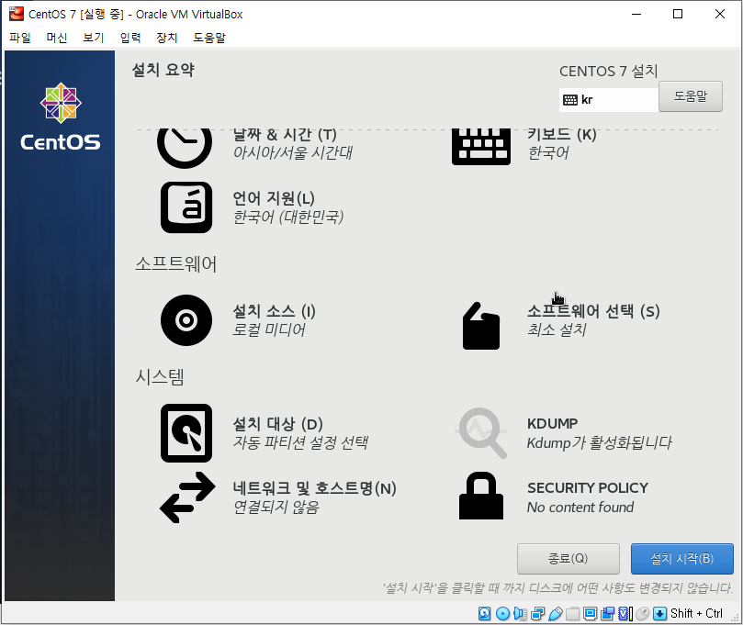Click the 종료(Q) quit button
The width and height of the screenshot is (743, 625).
pyautogui.click(x=569, y=559)
